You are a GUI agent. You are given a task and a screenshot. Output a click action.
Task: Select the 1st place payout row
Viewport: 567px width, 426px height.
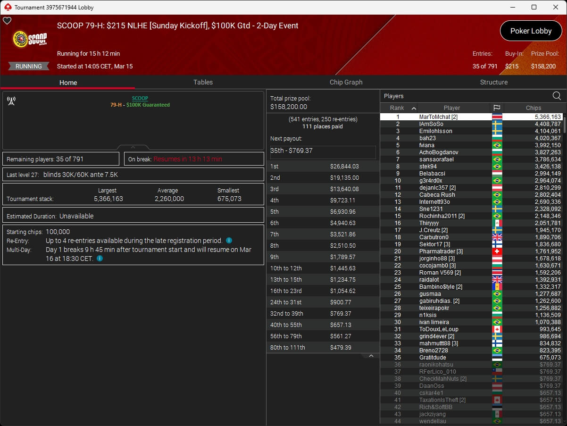pyautogui.click(x=323, y=167)
